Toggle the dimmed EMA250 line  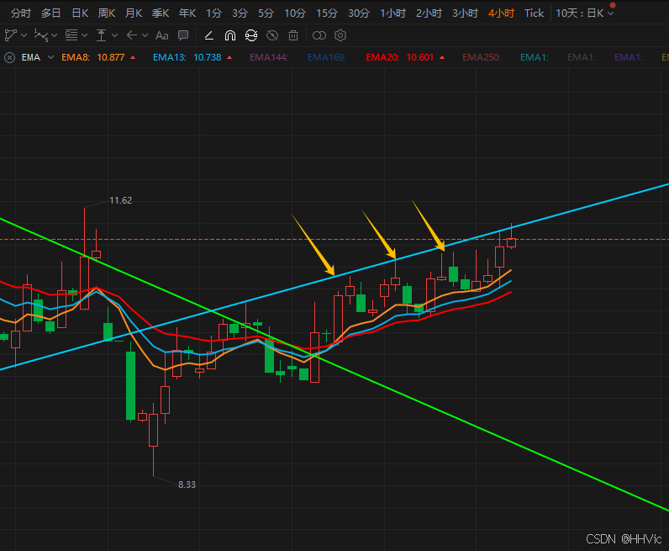tap(482, 57)
